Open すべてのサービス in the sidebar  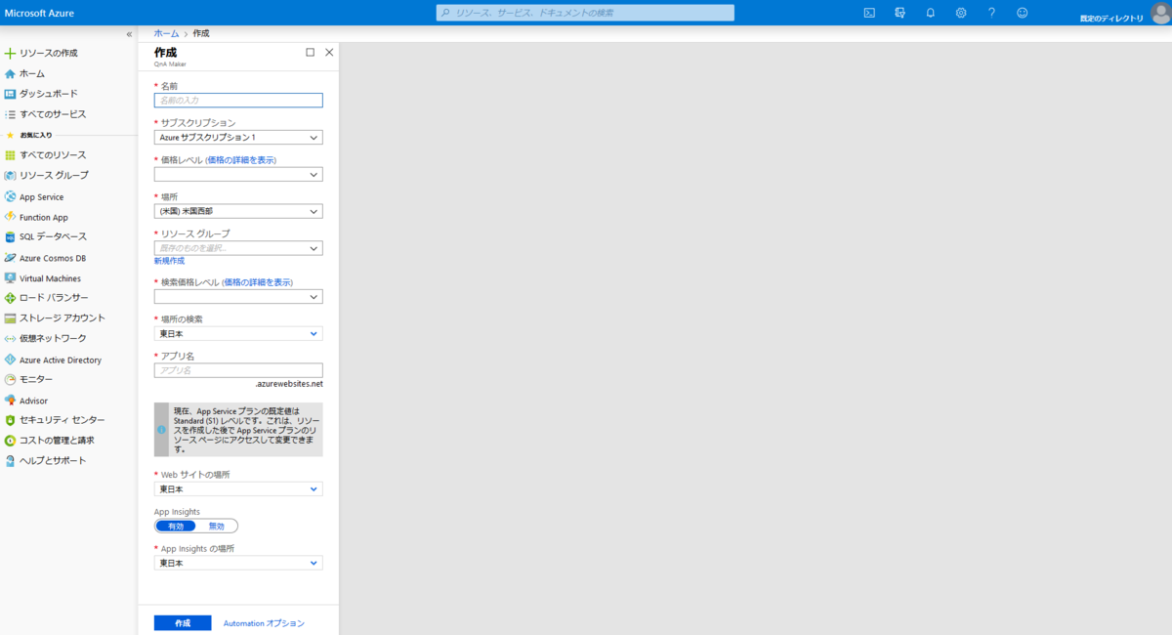click(53, 114)
